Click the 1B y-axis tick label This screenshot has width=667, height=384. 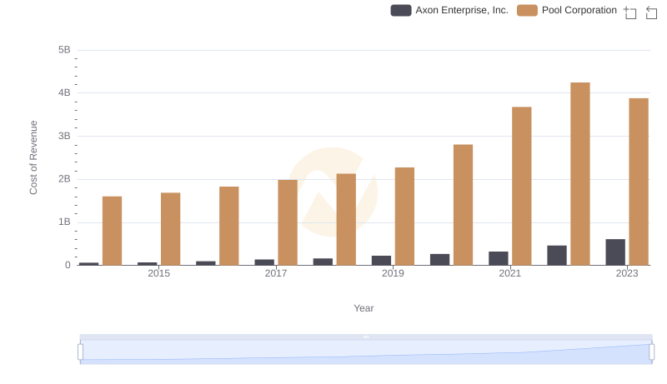click(x=64, y=222)
